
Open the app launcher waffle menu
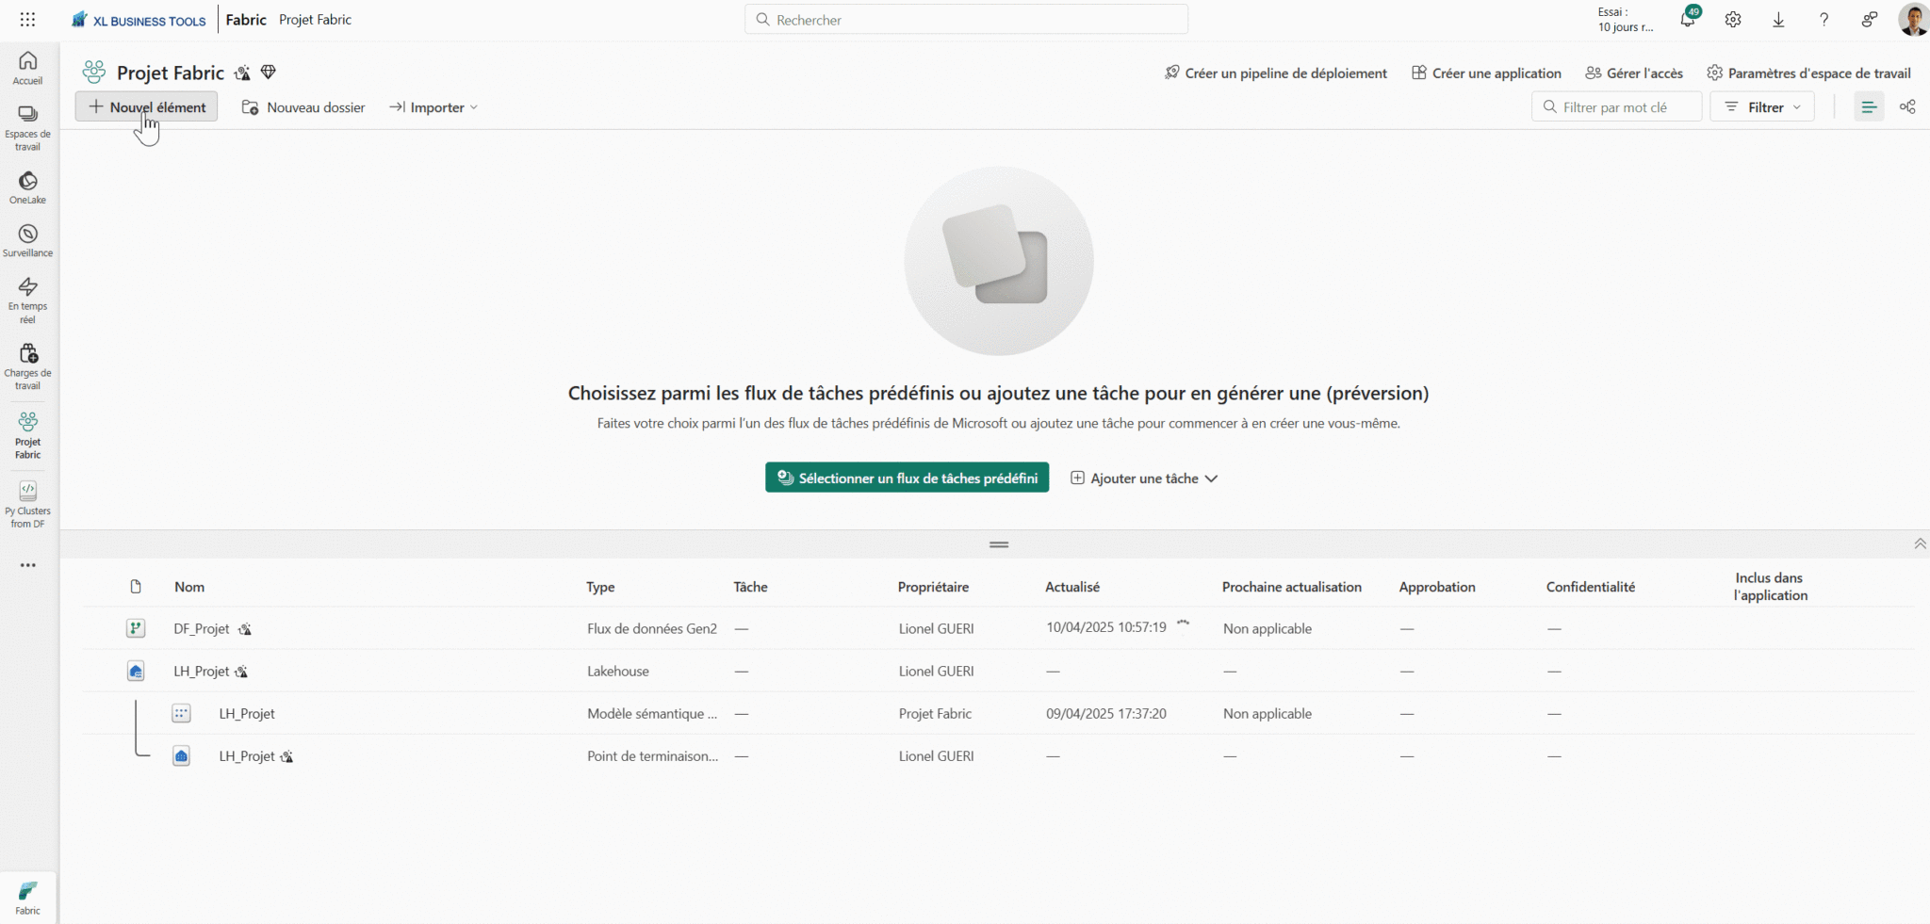pos(27,19)
